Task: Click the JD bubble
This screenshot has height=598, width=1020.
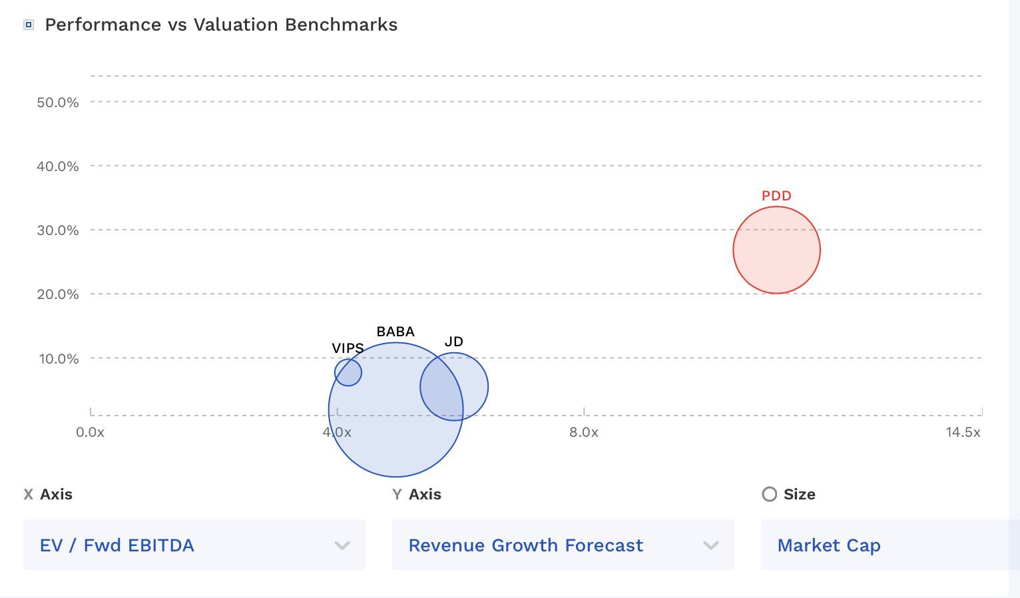Action: pyautogui.click(x=454, y=387)
